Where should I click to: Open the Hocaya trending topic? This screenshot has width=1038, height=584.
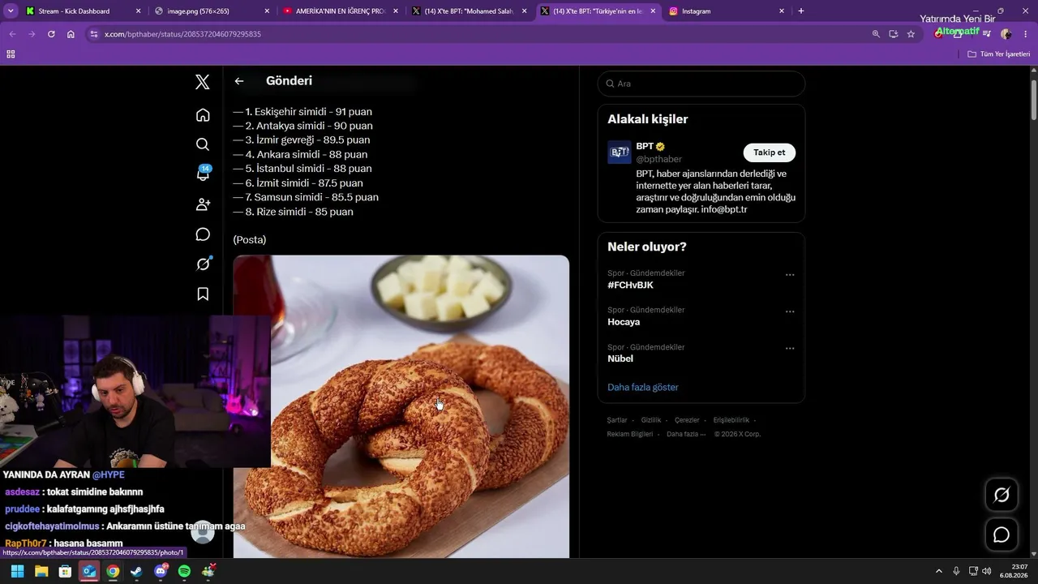[x=624, y=322]
